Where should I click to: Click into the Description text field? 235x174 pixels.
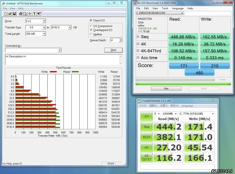click(62, 60)
